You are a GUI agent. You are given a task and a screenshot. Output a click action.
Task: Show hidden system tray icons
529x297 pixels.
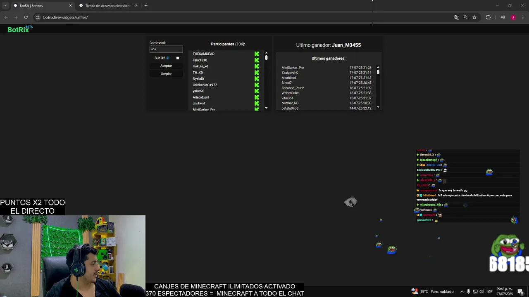462,292
